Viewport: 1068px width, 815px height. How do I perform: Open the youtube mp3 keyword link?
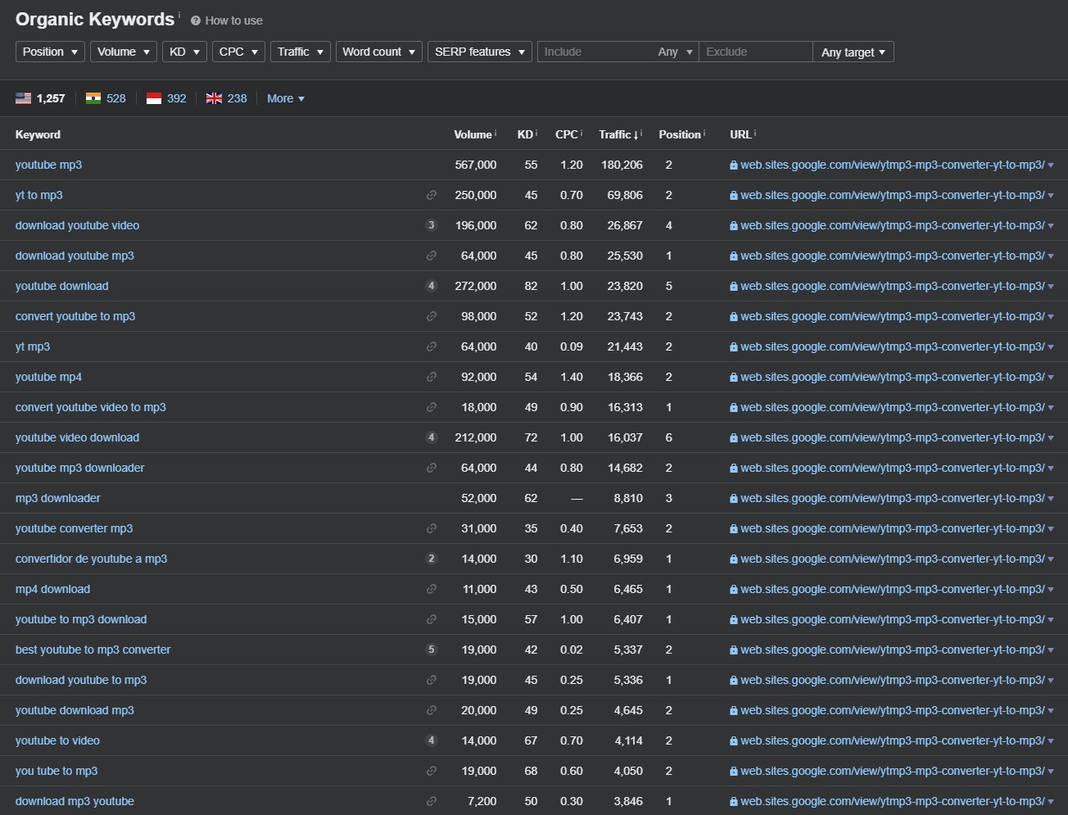(x=48, y=165)
